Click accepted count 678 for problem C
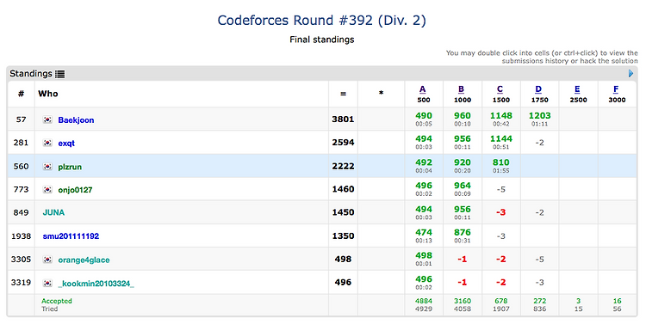The width and height of the screenshot is (646, 324). pyautogui.click(x=501, y=301)
